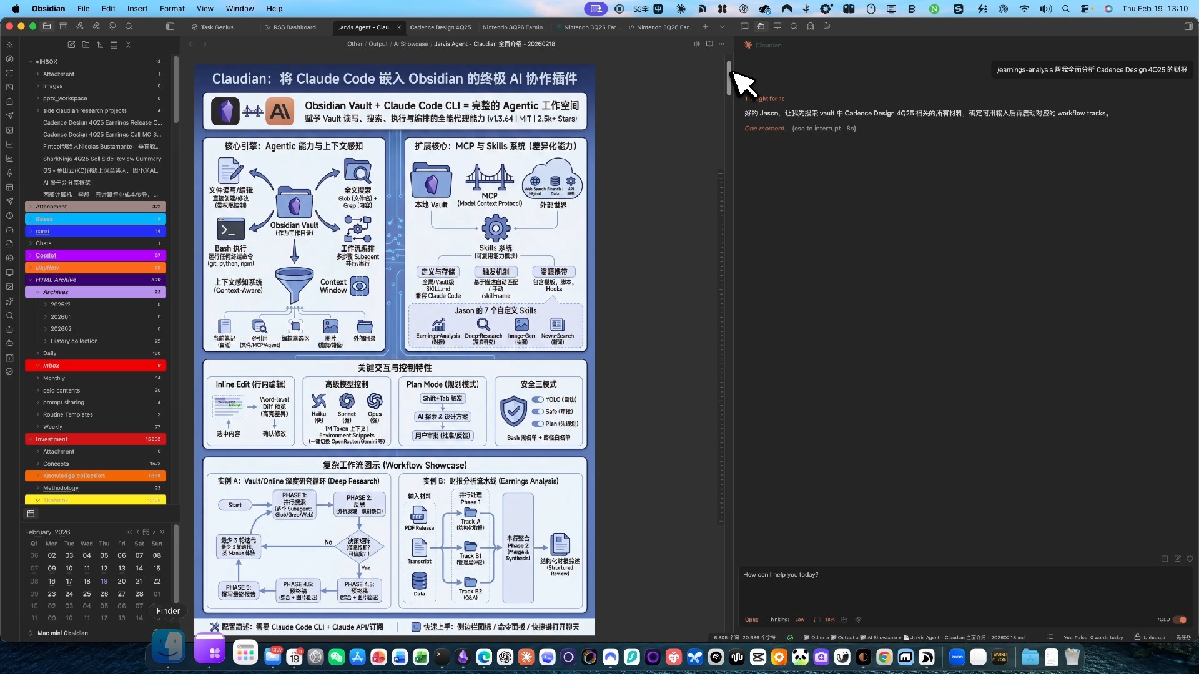The width and height of the screenshot is (1199, 674).
Task: Collapse the left sidebar
Action: pyautogui.click(x=170, y=26)
